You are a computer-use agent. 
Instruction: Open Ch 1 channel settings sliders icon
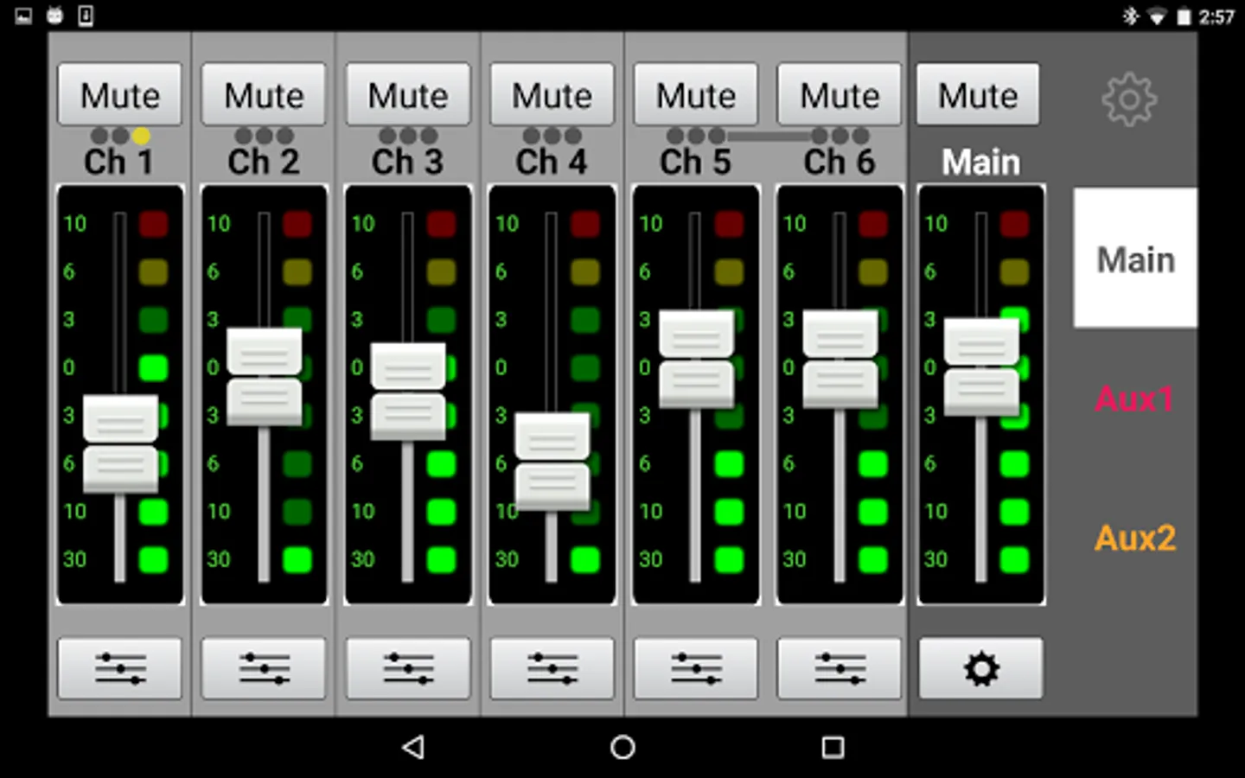pos(120,668)
